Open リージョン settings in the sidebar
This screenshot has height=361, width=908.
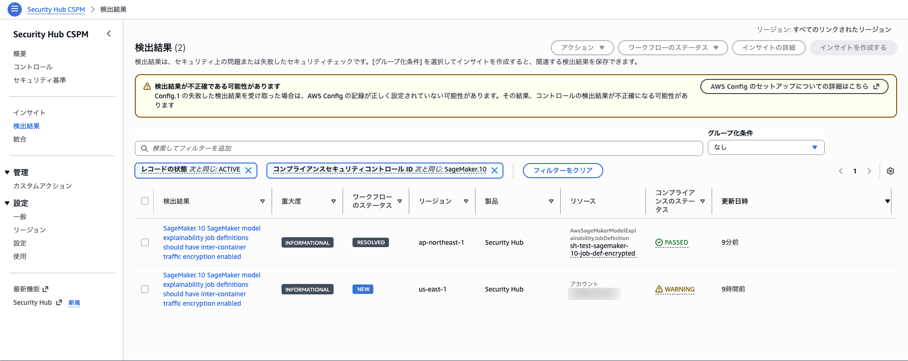coord(29,230)
